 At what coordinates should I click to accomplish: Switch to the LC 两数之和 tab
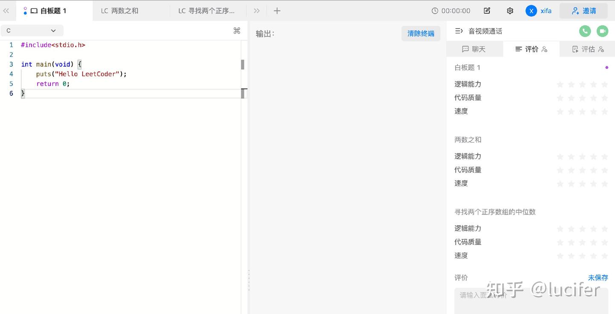point(120,11)
